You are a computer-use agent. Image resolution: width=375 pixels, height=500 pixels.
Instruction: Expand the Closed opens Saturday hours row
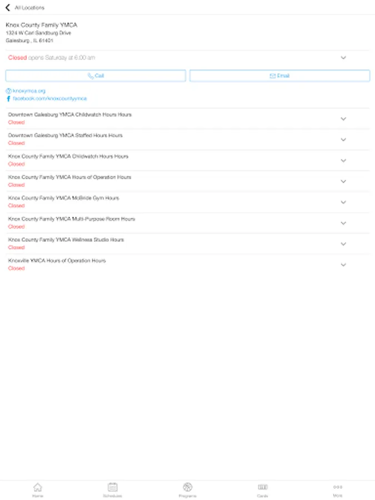click(188, 58)
